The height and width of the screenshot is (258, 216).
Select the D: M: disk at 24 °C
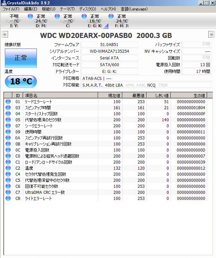point(41,21)
